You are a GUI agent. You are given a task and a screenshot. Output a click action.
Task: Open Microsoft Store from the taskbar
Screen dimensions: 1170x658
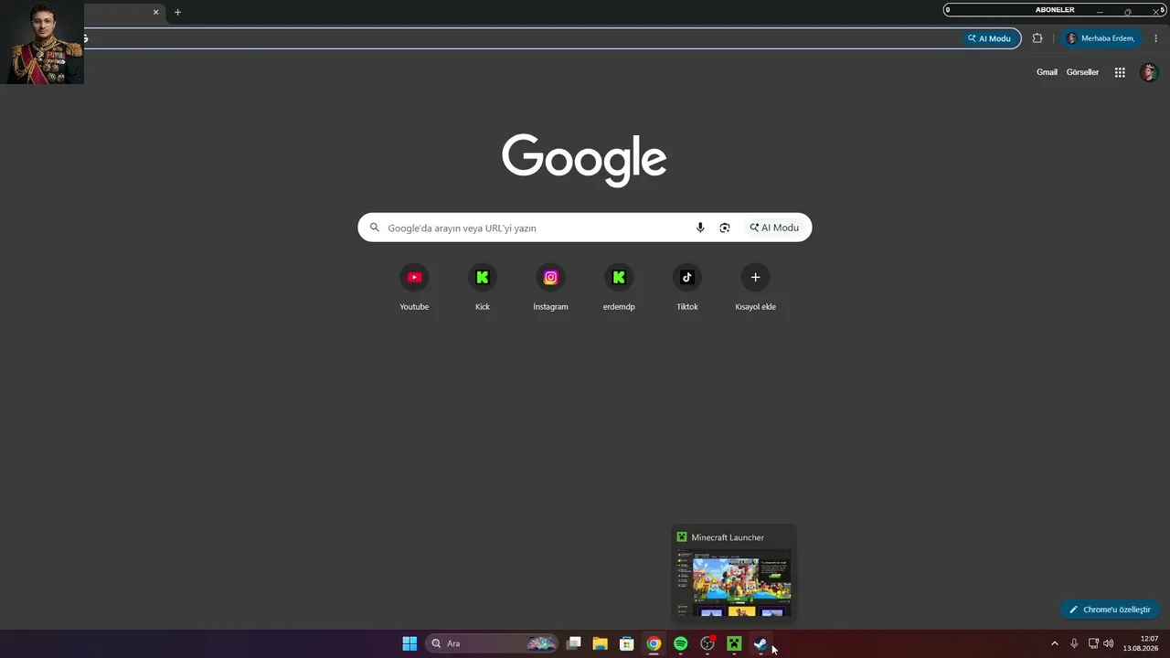[x=627, y=643]
